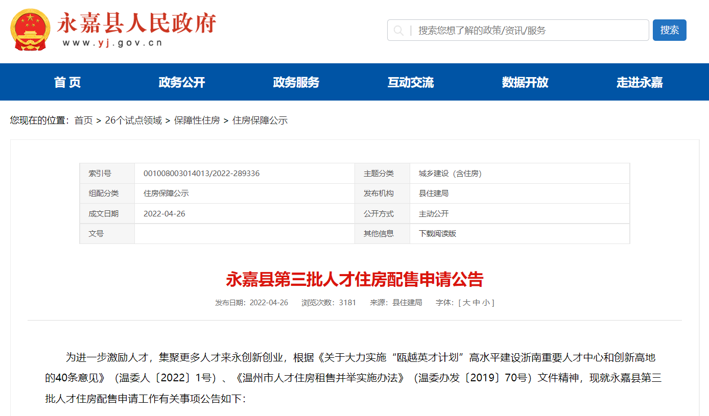Set font size to 小
The height and width of the screenshot is (416, 709).
coord(486,303)
